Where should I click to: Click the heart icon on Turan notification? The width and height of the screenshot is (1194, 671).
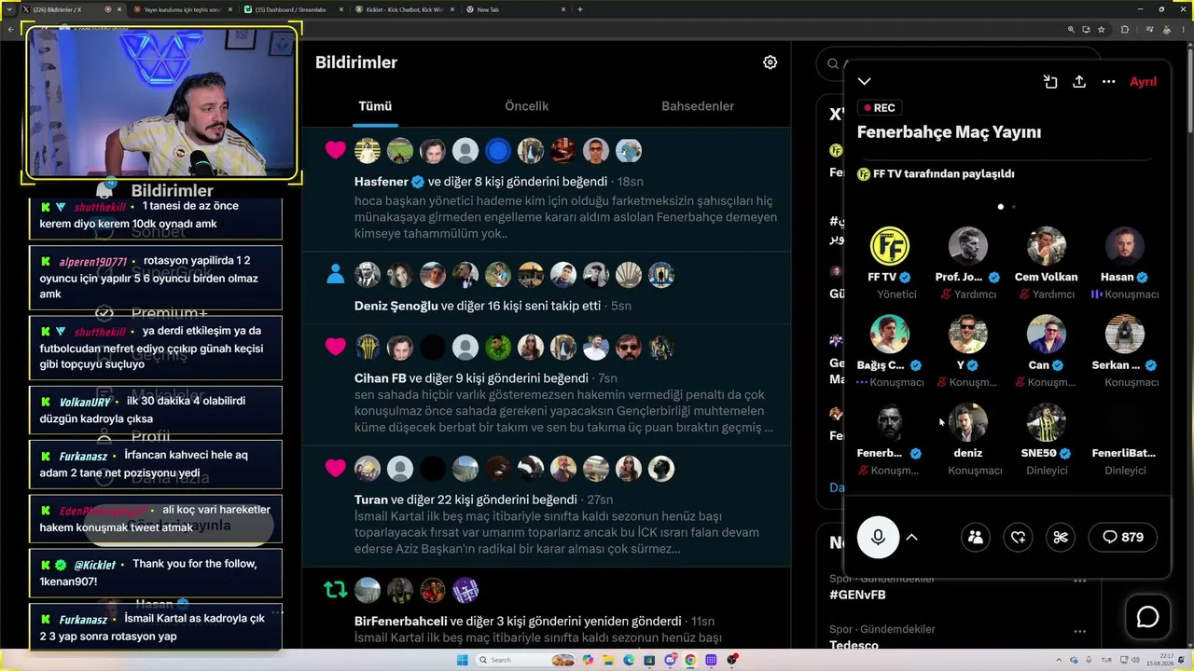(x=335, y=468)
